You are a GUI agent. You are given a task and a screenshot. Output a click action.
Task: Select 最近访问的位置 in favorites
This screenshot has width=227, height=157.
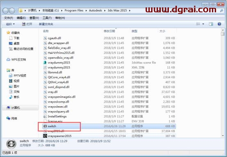coord(23,49)
